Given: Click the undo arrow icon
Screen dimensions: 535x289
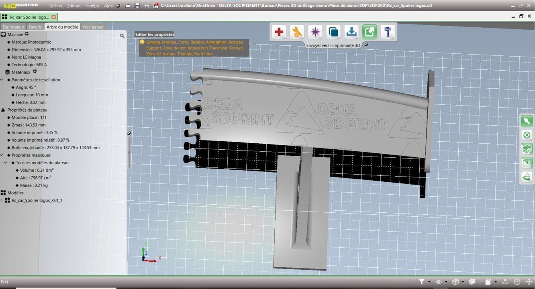Looking at the screenshot, I should click(147, 6).
